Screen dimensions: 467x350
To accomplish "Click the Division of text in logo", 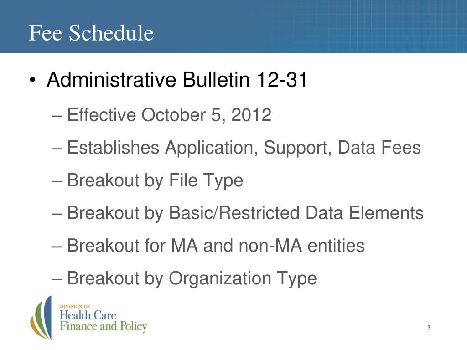I will click(x=75, y=306).
